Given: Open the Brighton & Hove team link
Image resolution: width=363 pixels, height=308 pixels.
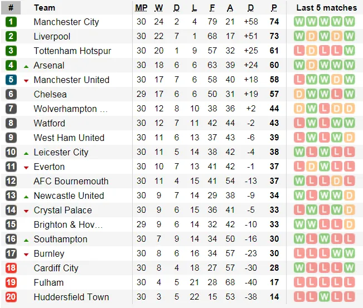Looking at the screenshot, I should pos(68,224).
